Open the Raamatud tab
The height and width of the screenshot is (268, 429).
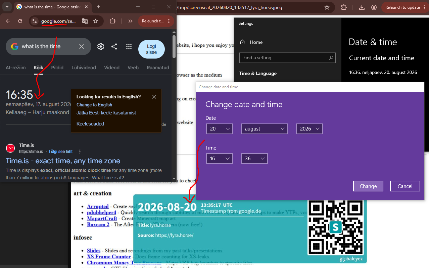pos(158,68)
